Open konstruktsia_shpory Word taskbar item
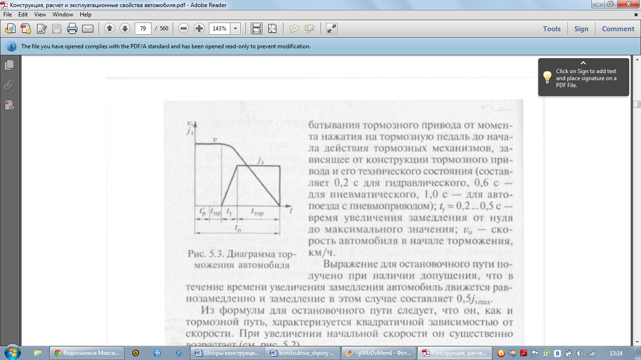Viewport: 641px width, 360px height. click(x=303, y=353)
